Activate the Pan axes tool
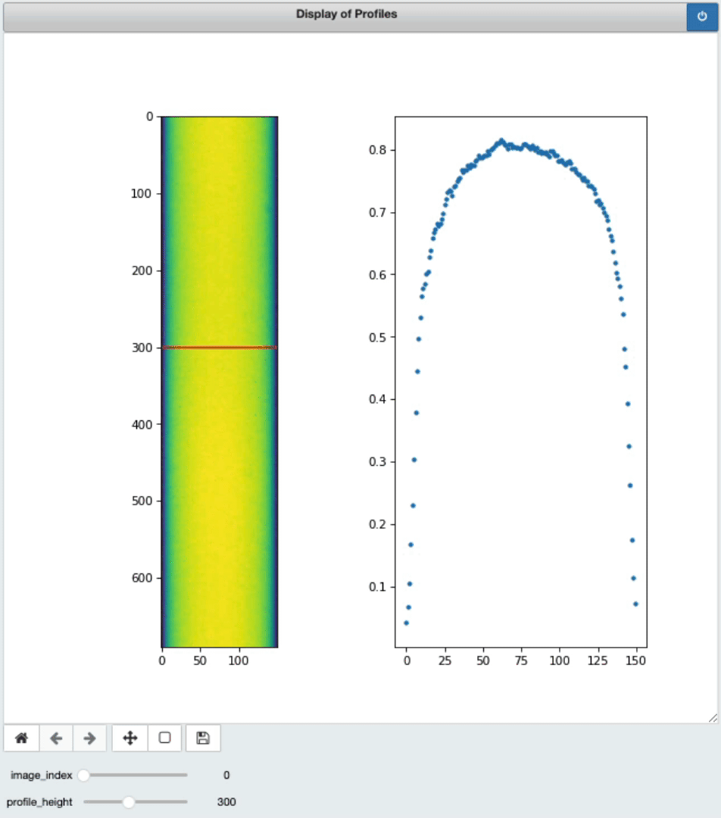 tap(130, 738)
